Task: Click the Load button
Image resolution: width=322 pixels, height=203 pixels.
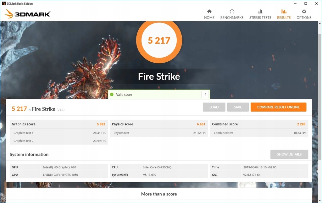Action: click(x=214, y=107)
